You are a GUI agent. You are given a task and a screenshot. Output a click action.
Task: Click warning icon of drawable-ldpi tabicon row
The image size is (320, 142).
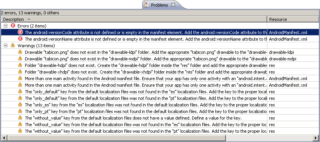[x=20, y=52]
